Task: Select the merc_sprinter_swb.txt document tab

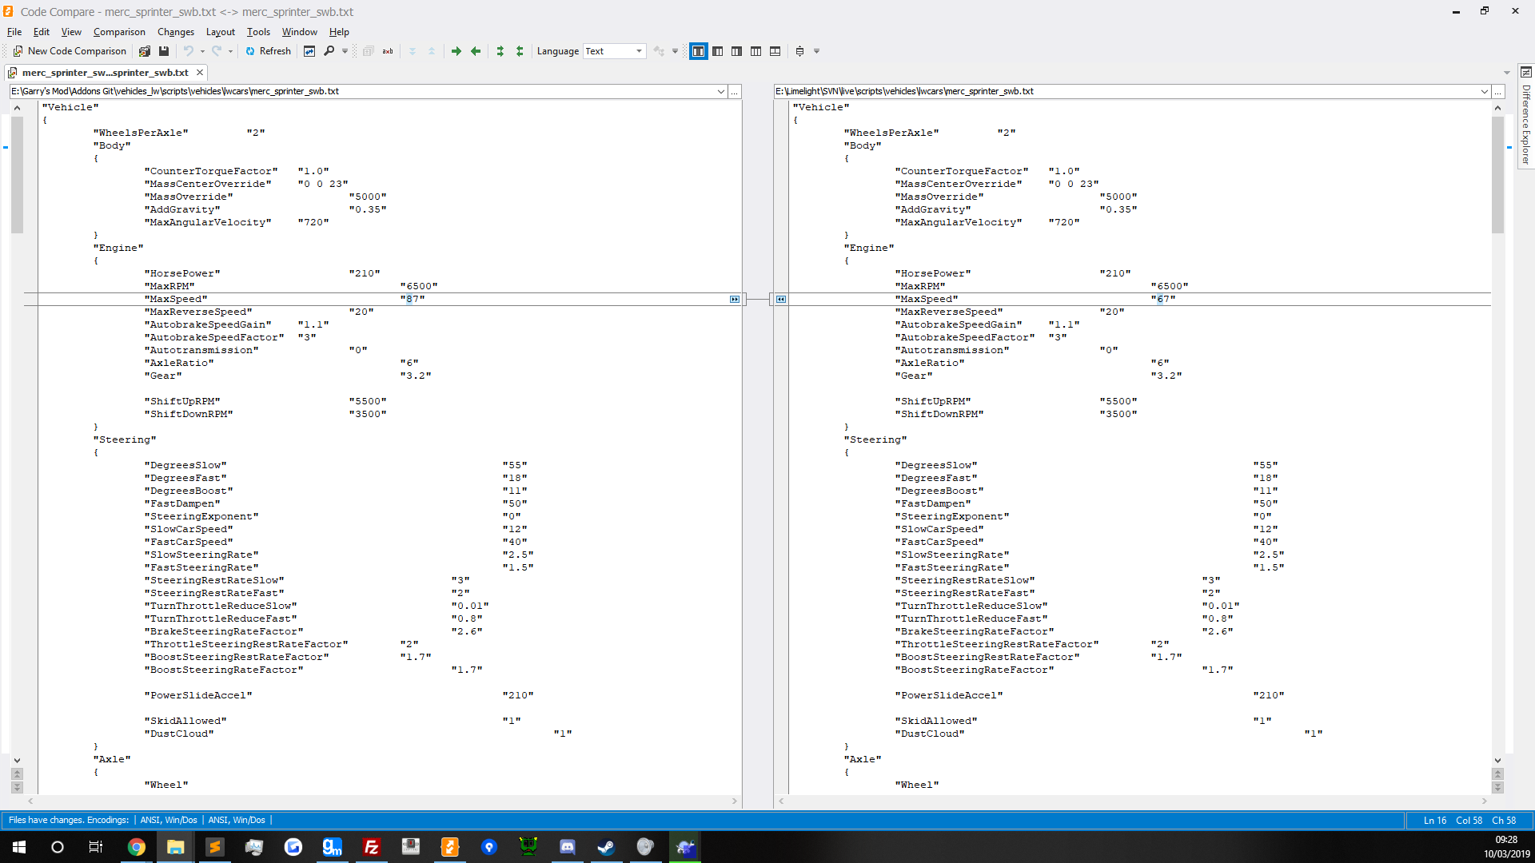Action: click(105, 73)
